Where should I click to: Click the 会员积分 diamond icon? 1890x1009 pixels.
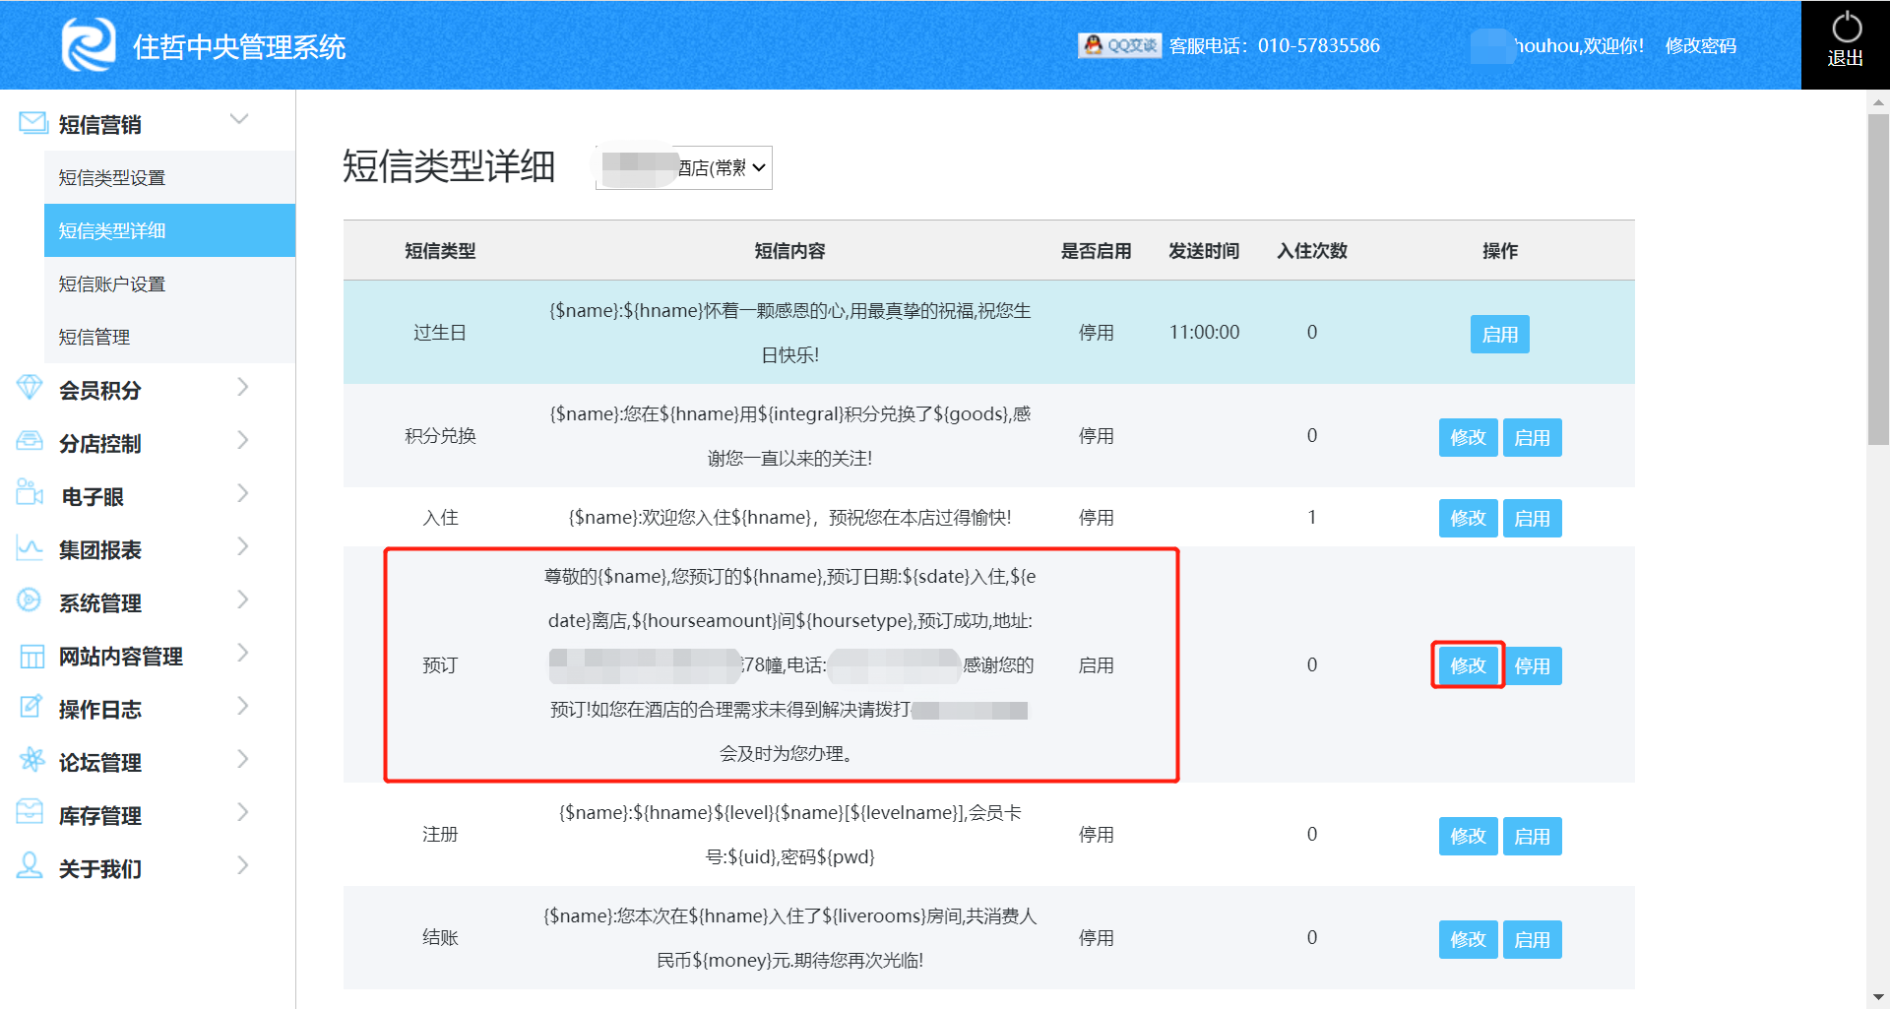[x=31, y=388]
